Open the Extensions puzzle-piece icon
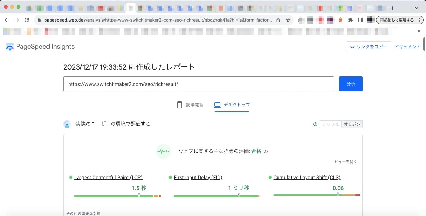The width and height of the screenshot is (426, 216). coord(351,20)
